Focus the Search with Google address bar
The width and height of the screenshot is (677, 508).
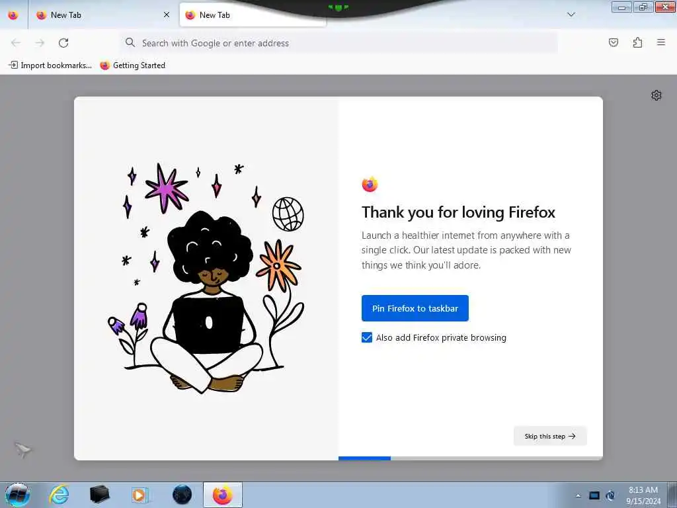click(338, 43)
